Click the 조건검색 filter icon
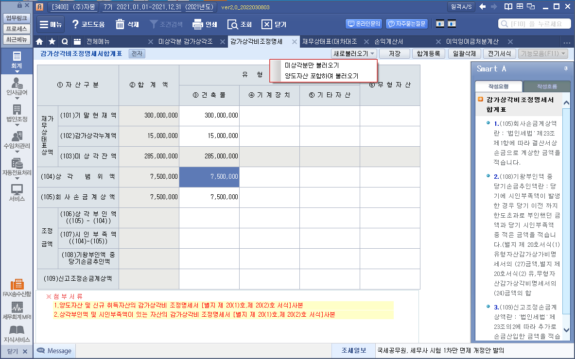Screen dimensions: 575x359 click(166, 25)
